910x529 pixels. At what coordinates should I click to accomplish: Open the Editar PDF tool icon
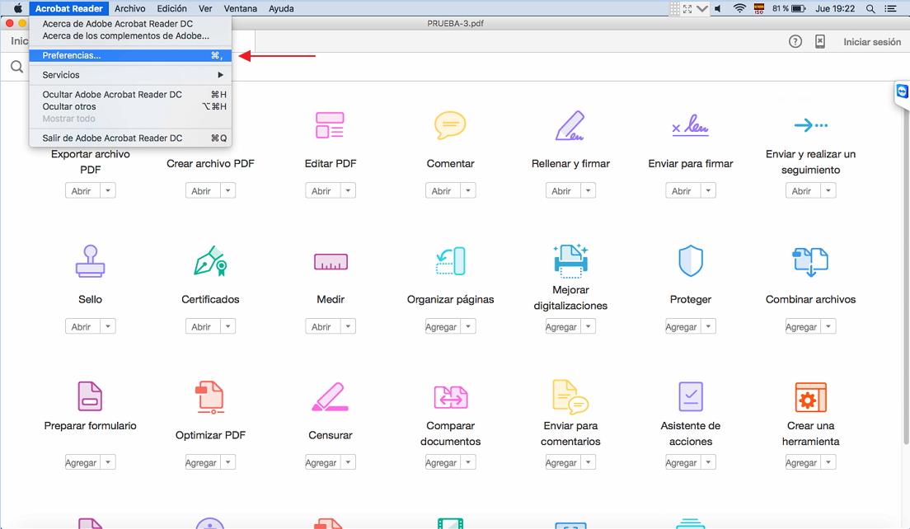pos(330,124)
